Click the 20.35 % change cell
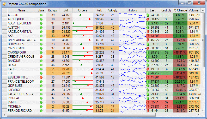 point(180,82)
